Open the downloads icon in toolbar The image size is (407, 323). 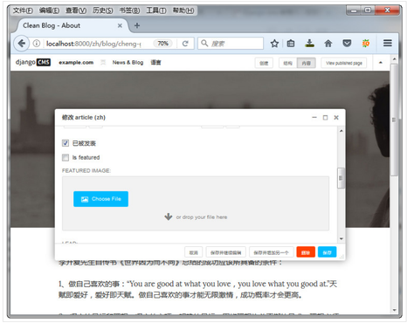coord(309,44)
